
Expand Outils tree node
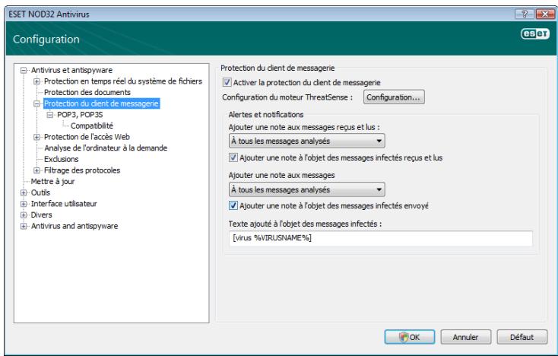coord(24,192)
